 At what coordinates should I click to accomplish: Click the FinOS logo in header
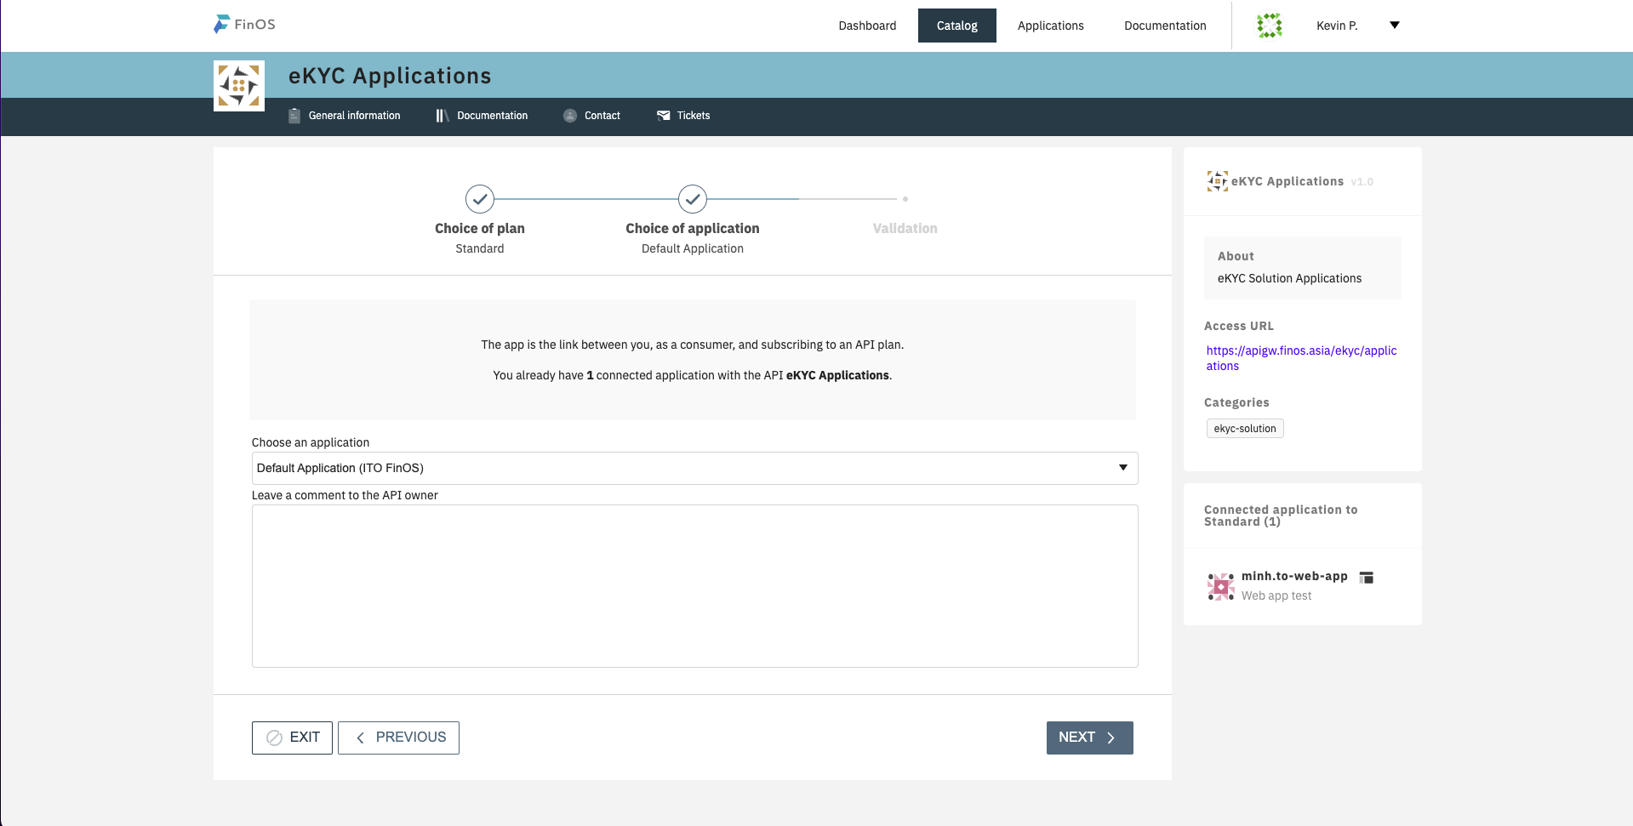(x=244, y=25)
